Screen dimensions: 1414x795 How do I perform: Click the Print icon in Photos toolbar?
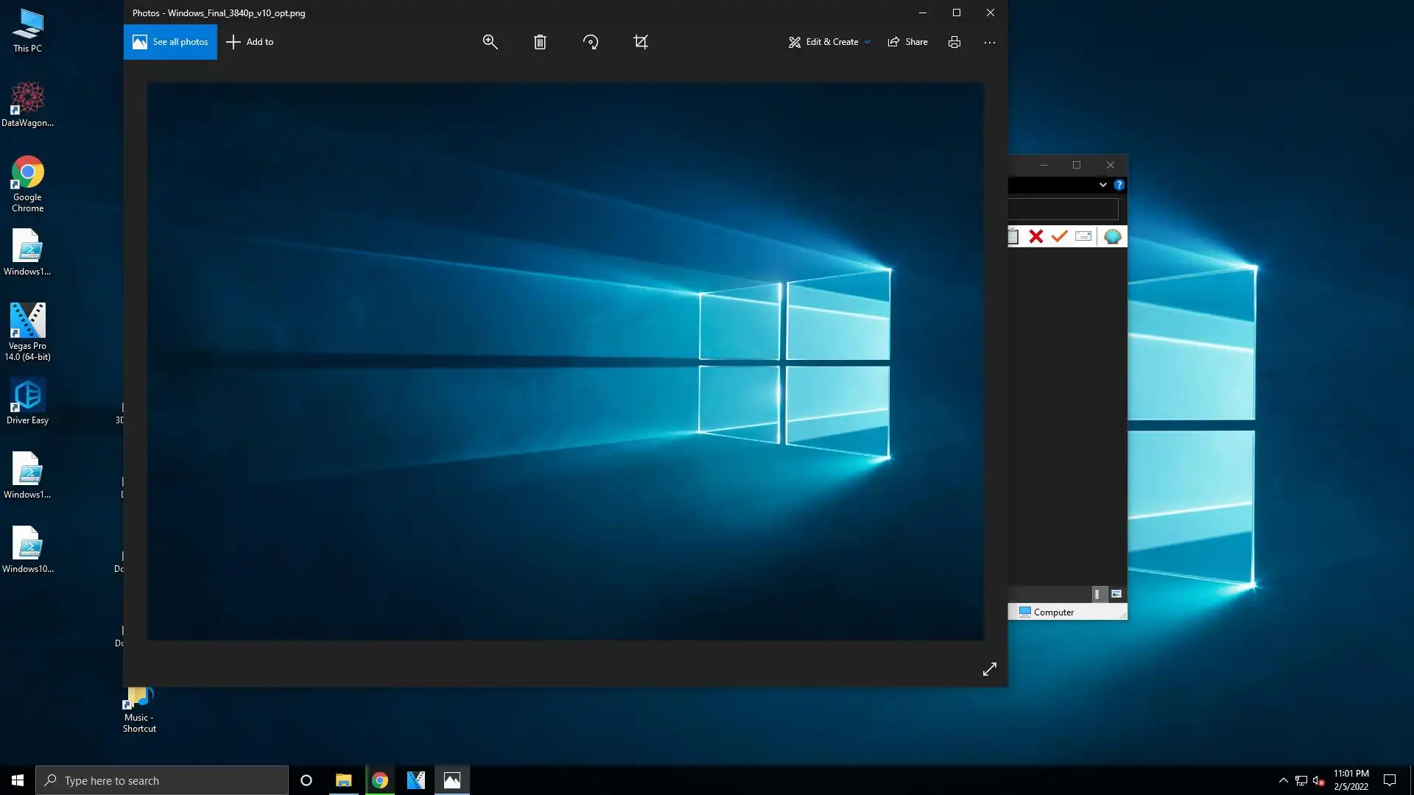tap(954, 42)
